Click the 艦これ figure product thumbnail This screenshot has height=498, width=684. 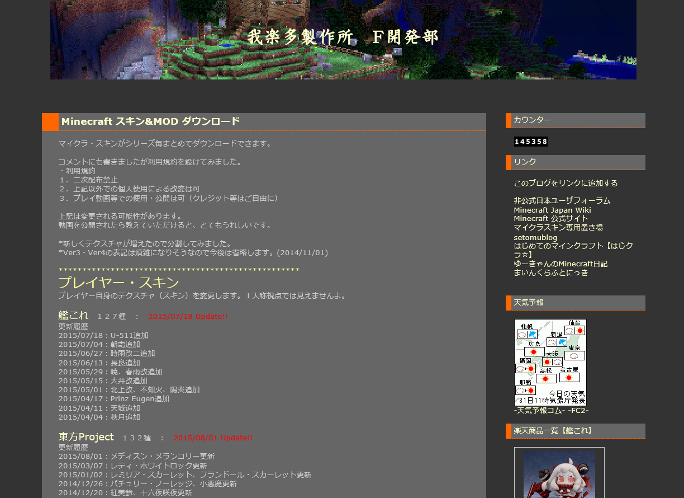(x=559, y=474)
